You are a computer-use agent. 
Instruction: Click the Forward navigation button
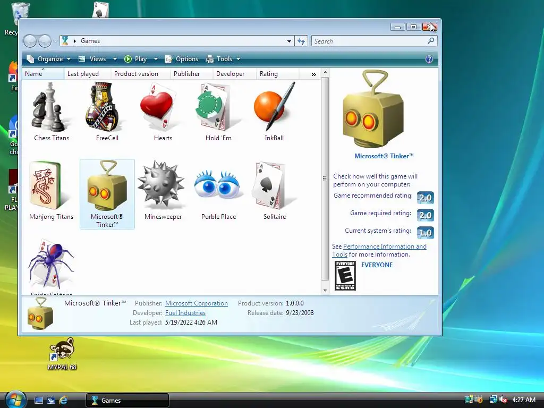coord(45,41)
